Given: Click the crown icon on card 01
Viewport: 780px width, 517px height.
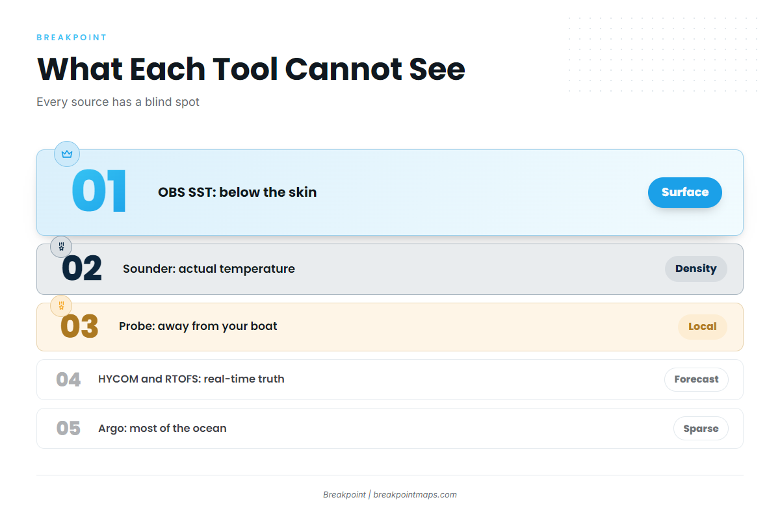Looking at the screenshot, I should click(66, 154).
